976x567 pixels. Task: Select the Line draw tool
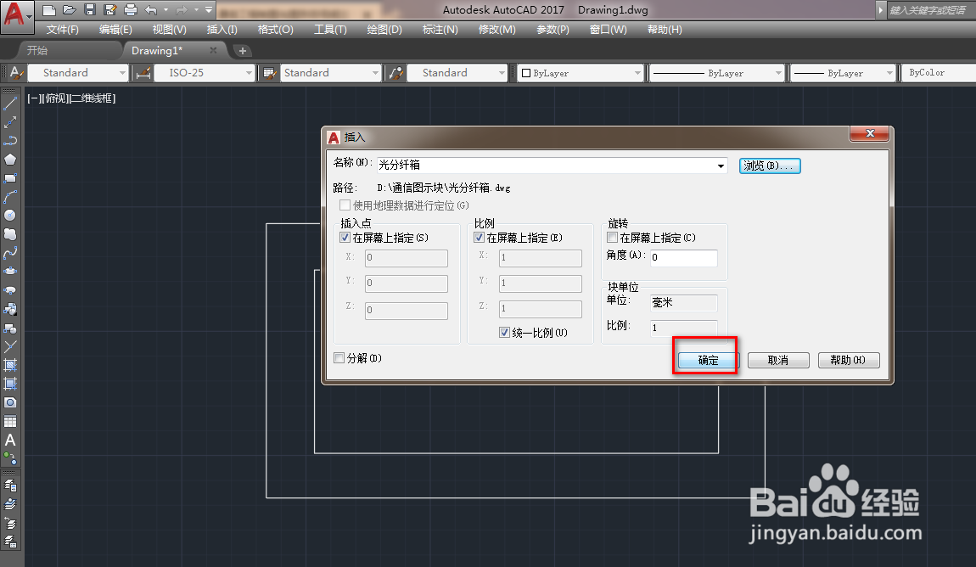pyautogui.click(x=10, y=104)
